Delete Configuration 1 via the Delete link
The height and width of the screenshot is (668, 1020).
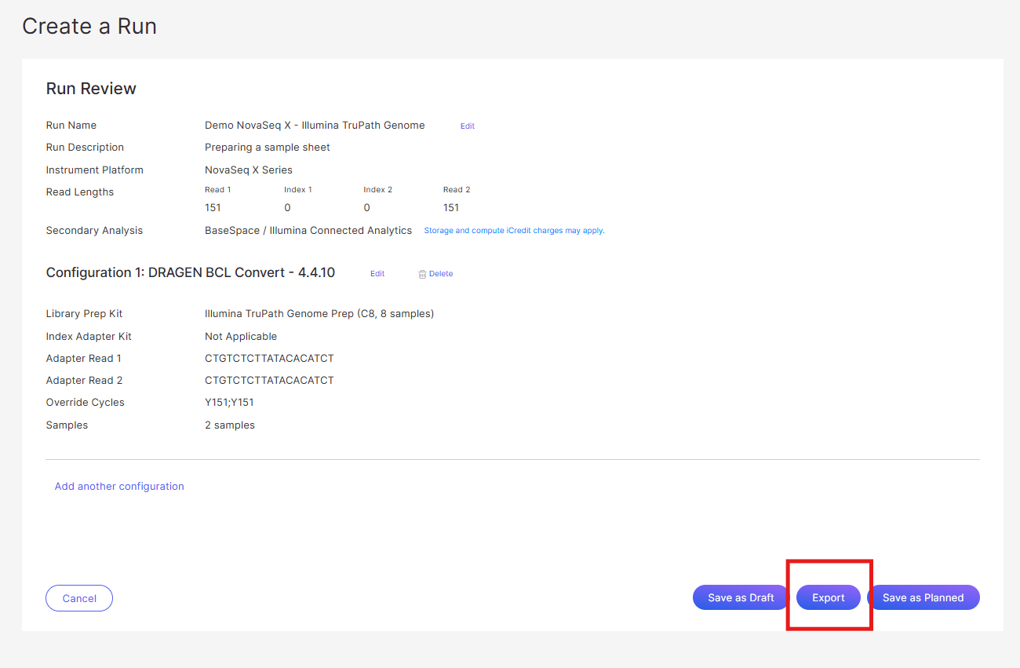pos(440,274)
